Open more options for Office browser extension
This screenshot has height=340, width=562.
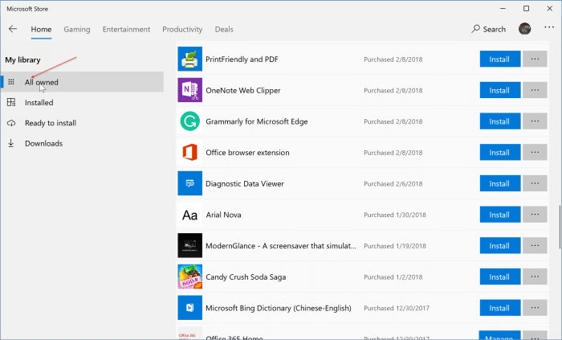tap(535, 152)
